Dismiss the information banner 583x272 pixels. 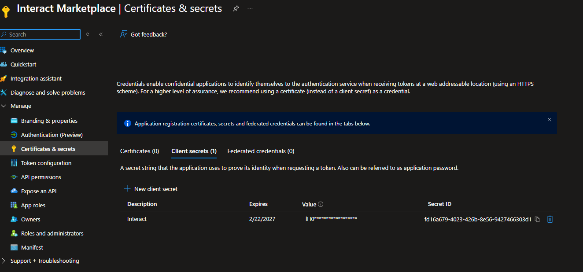pyautogui.click(x=549, y=120)
